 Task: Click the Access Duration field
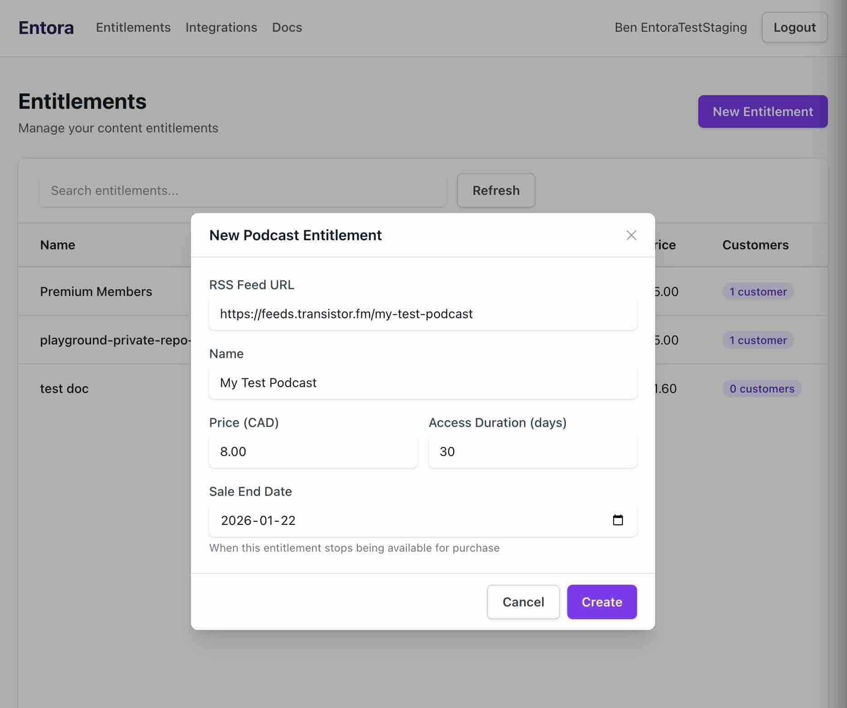pyautogui.click(x=532, y=451)
